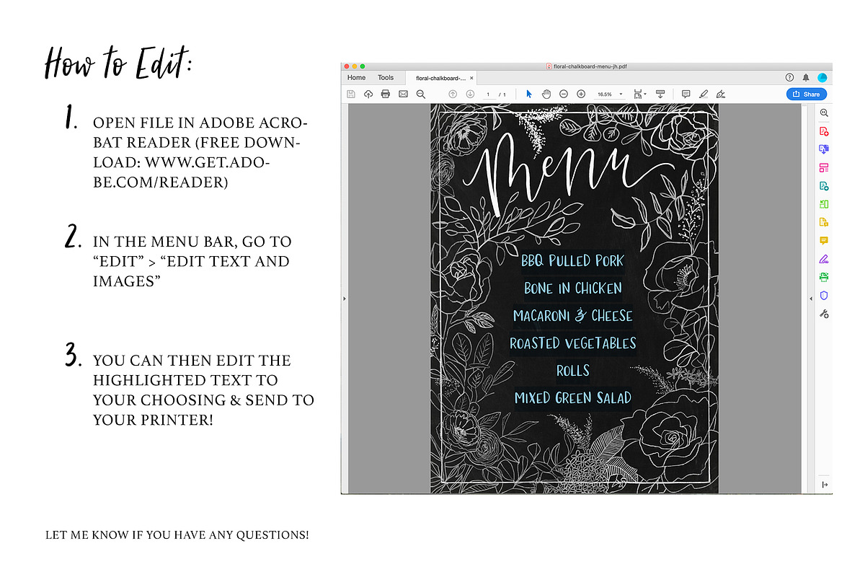Open the Protect shield tool
The width and height of the screenshot is (865, 577).
[824, 295]
